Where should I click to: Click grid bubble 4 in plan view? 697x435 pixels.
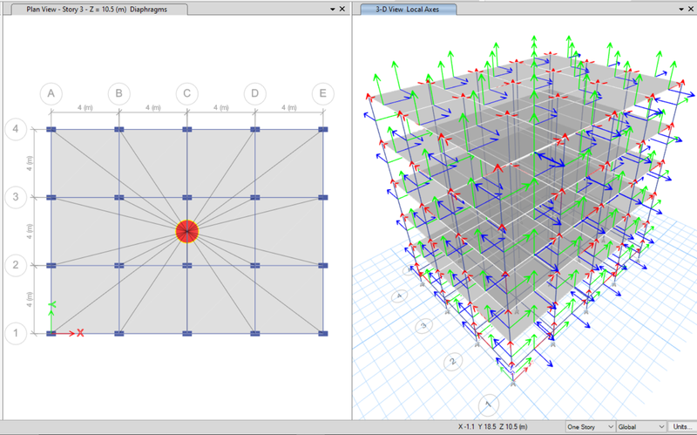(x=16, y=129)
